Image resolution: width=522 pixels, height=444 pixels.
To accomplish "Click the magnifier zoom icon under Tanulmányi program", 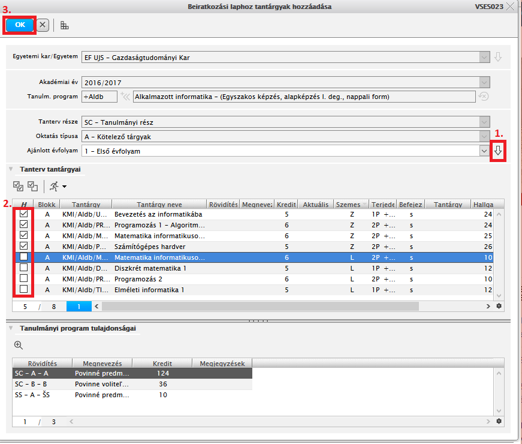I will click(19, 345).
